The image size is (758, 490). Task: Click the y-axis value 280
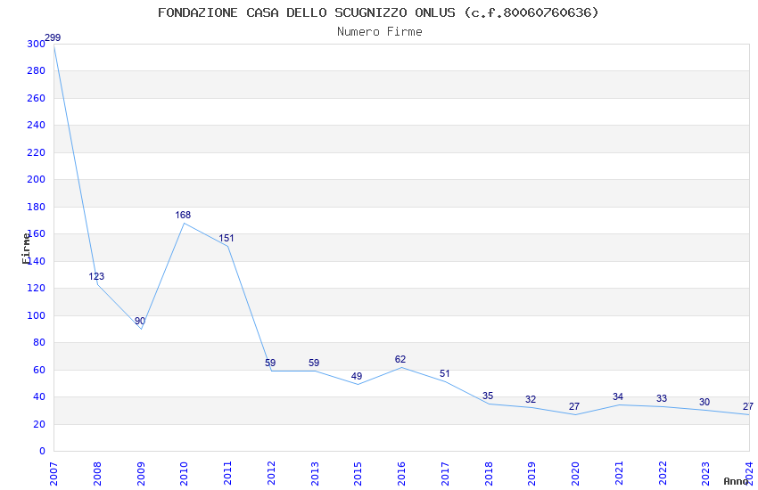(36, 71)
